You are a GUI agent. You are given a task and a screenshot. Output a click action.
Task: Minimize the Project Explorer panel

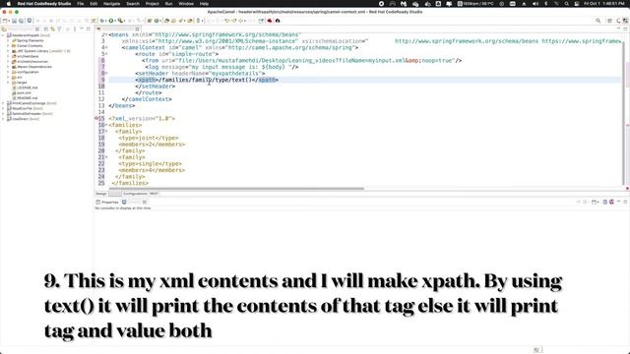coord(82,29)
